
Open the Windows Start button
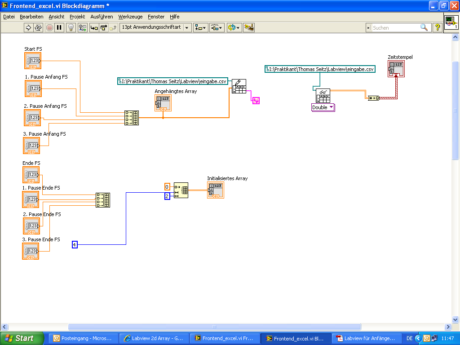coord(22,338)
